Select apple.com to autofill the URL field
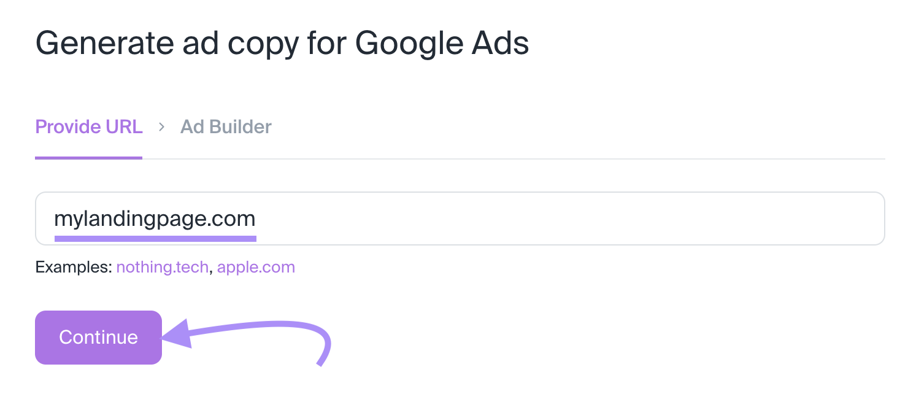This screenshot has height=410, width=908. tap(256, 267)
